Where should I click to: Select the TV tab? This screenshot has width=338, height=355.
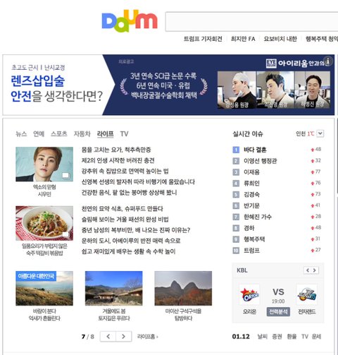[x=124, y=134]
